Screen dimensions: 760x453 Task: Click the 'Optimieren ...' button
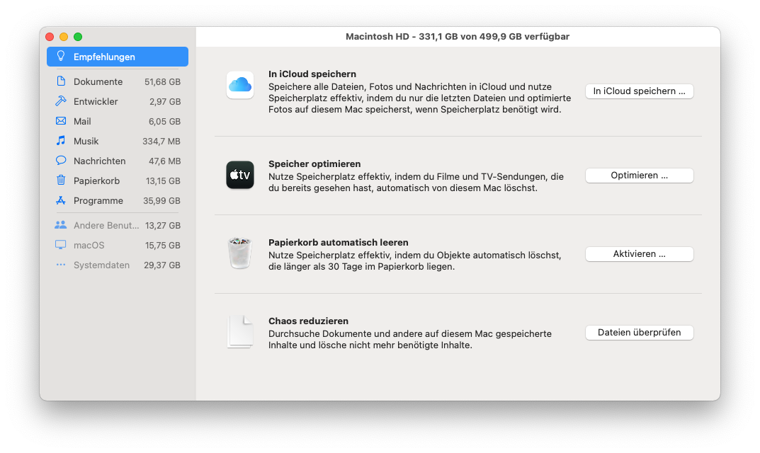(640, 176)
